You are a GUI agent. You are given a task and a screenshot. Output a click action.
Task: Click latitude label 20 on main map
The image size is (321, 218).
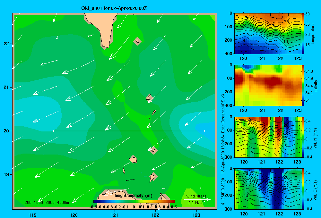[x=6, y=131]
